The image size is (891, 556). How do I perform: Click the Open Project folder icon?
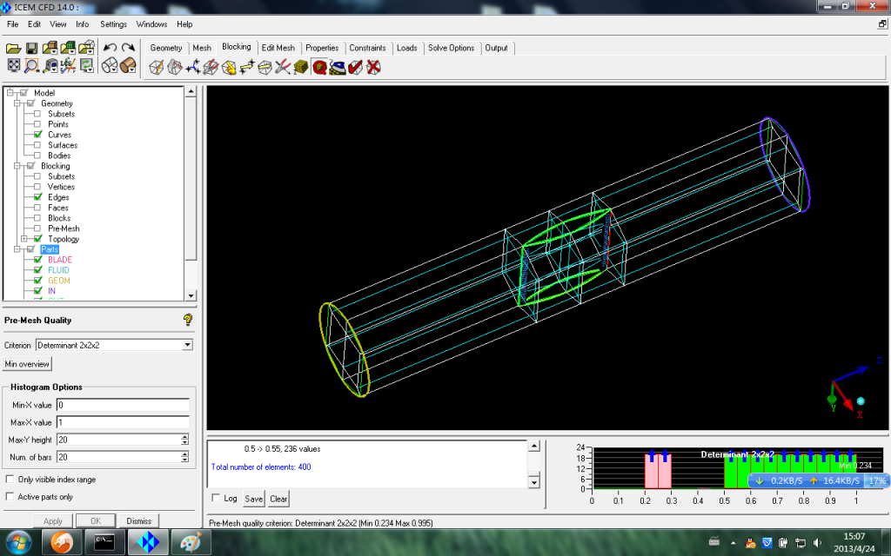[x=15, y=48]
